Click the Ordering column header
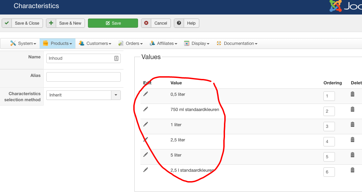This screenshot has width=362, height=195. [333, 83]
